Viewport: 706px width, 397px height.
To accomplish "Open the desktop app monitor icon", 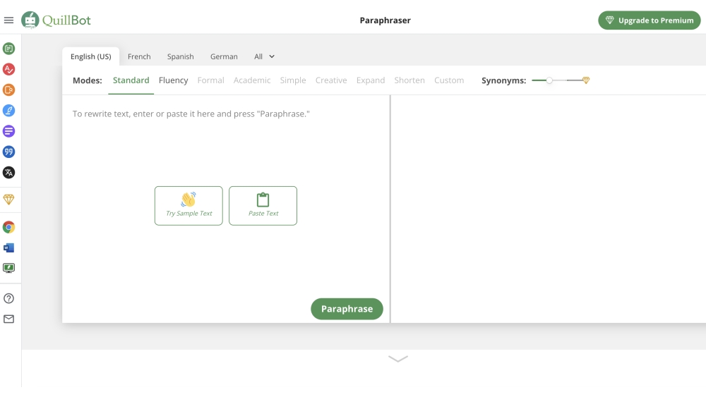I will click(x=8, y=269).
